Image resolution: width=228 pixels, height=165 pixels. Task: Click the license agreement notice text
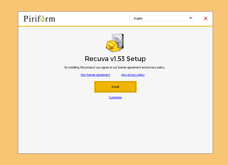[115, 67]
